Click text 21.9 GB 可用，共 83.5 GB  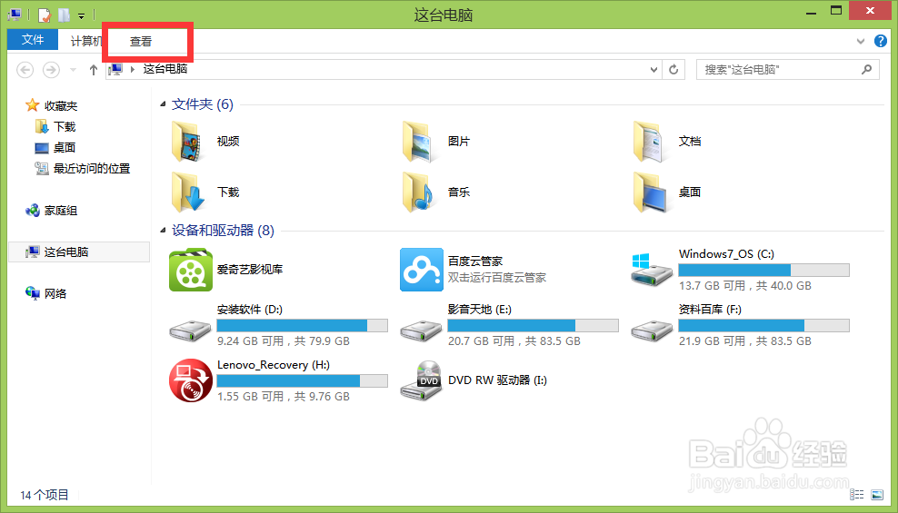pyautogui.click(x=745, y=340)
